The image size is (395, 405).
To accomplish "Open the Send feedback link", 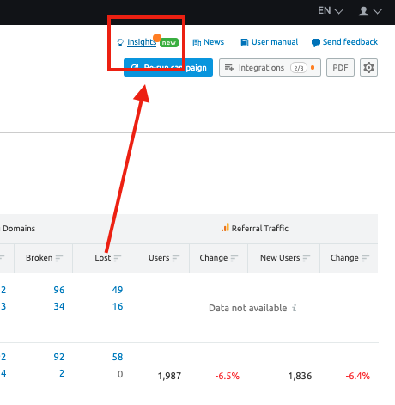I will pyautogui.click(x=350, y=42).
